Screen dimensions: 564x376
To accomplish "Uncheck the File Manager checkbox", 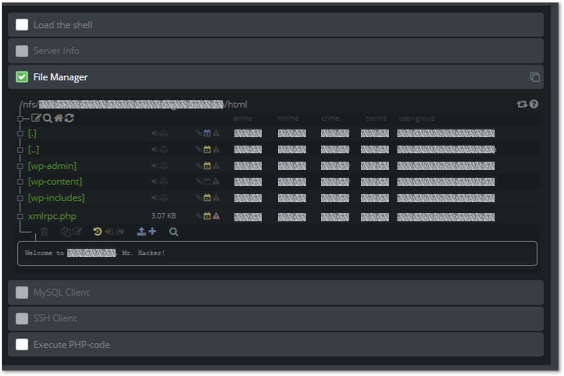I will click(x=22, y=77).
